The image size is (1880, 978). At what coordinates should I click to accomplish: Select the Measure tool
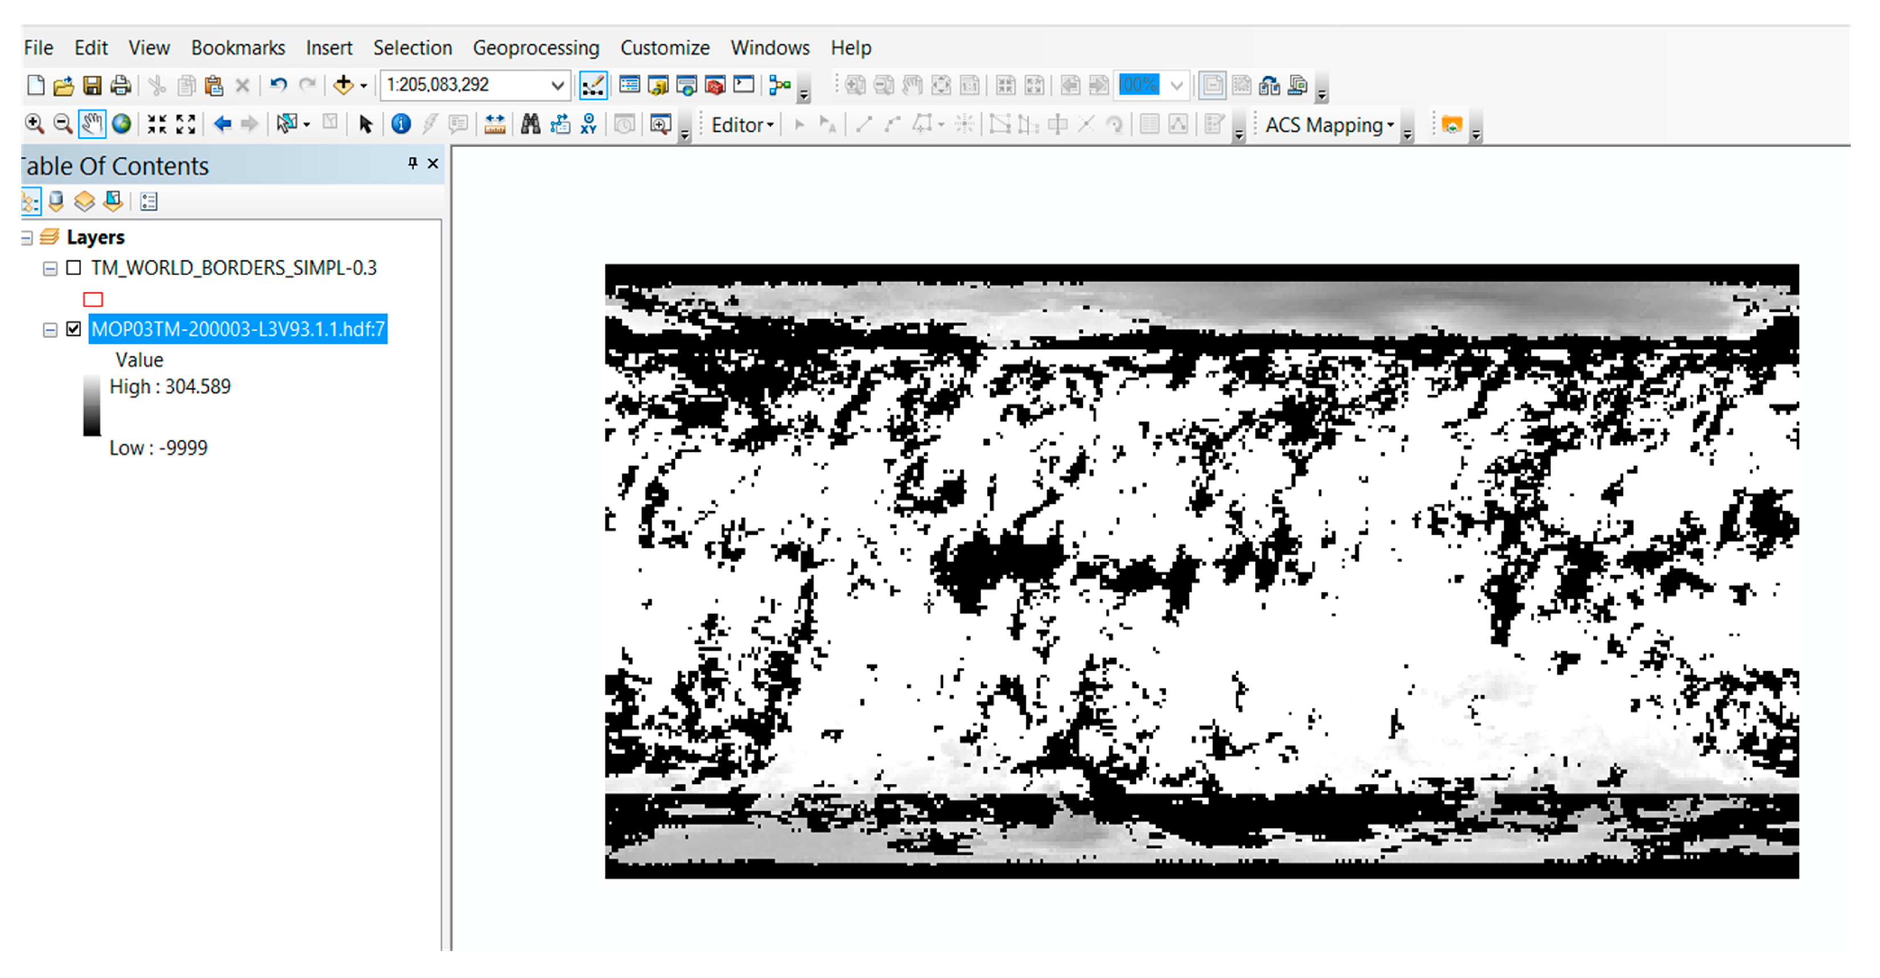(x=495, y=124)
